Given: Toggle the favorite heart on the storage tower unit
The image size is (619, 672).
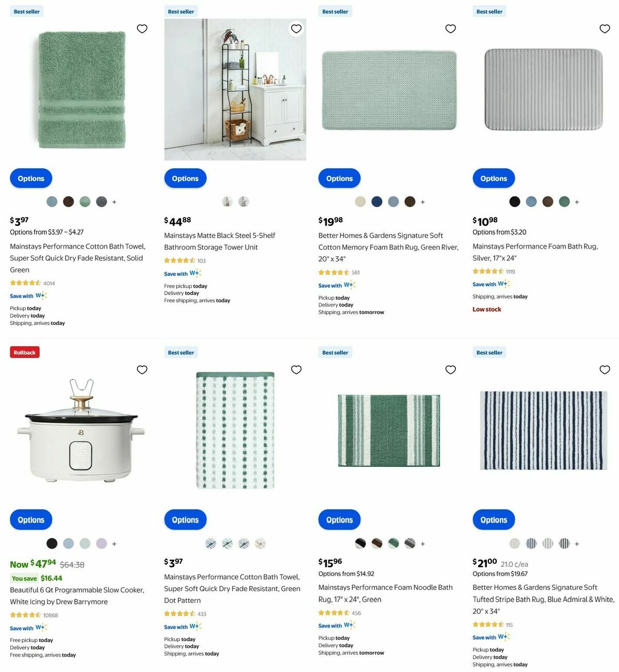Looking at the screenshot, I should 296,29.
